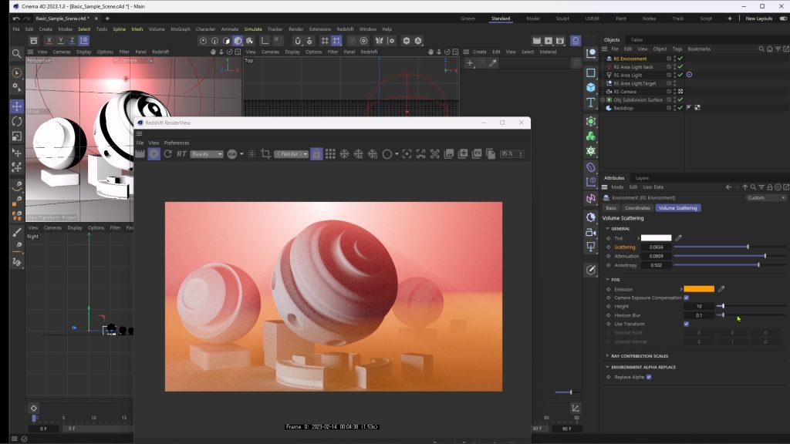
Task: Open the Basic attribute tab
Action: pos(611,208)
